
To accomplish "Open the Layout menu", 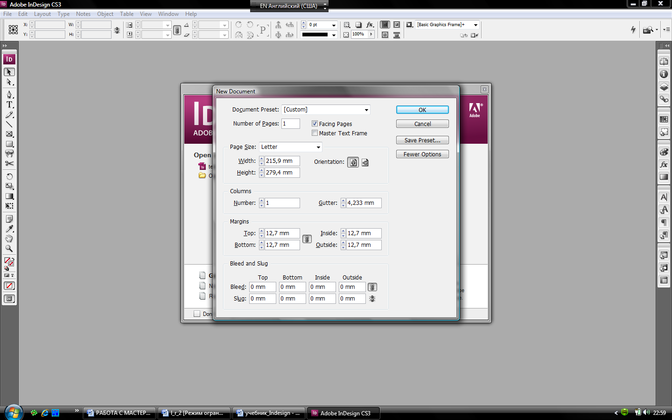I will pos(42,14).
